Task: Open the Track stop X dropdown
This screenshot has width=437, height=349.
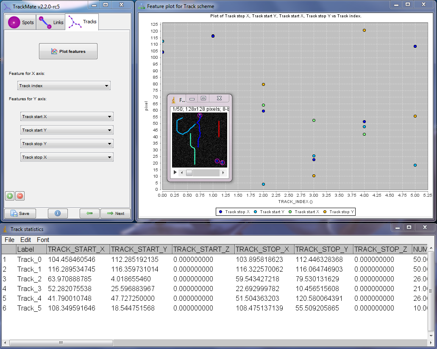Action: coord(67,157)
